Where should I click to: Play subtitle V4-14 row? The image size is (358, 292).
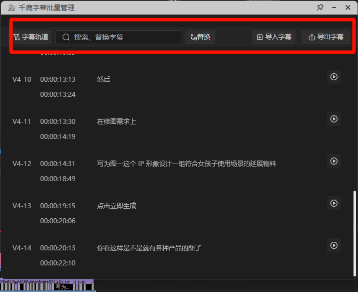(x=334, y=245)
